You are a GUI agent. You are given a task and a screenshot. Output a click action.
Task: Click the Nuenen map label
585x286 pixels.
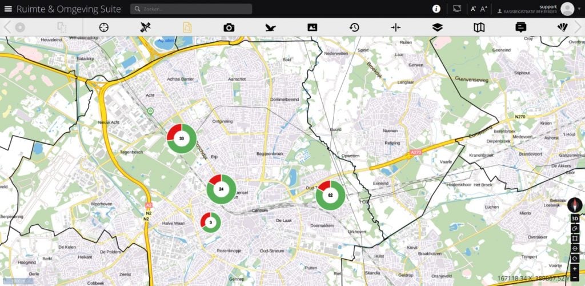click(390, 130)
